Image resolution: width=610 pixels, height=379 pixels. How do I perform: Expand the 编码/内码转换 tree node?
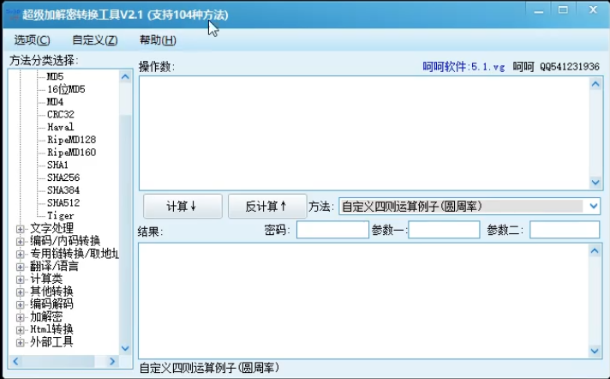coord(21,241)
